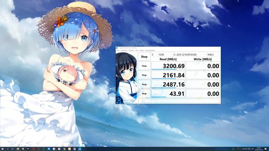The height and width of the screenshot is (151, 269).
Task: Open File Explorer from the taskbar
Action: pos(18,149)
